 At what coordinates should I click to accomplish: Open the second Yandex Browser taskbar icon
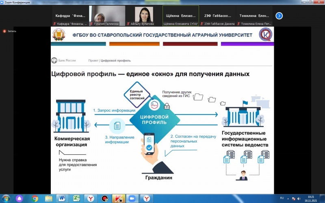click(x=146, y=198)
